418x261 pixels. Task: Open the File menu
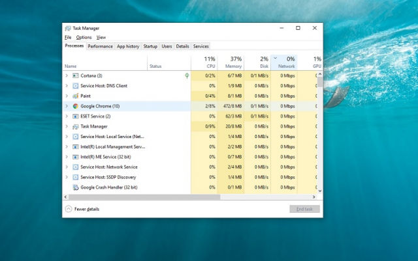point(68,38)
